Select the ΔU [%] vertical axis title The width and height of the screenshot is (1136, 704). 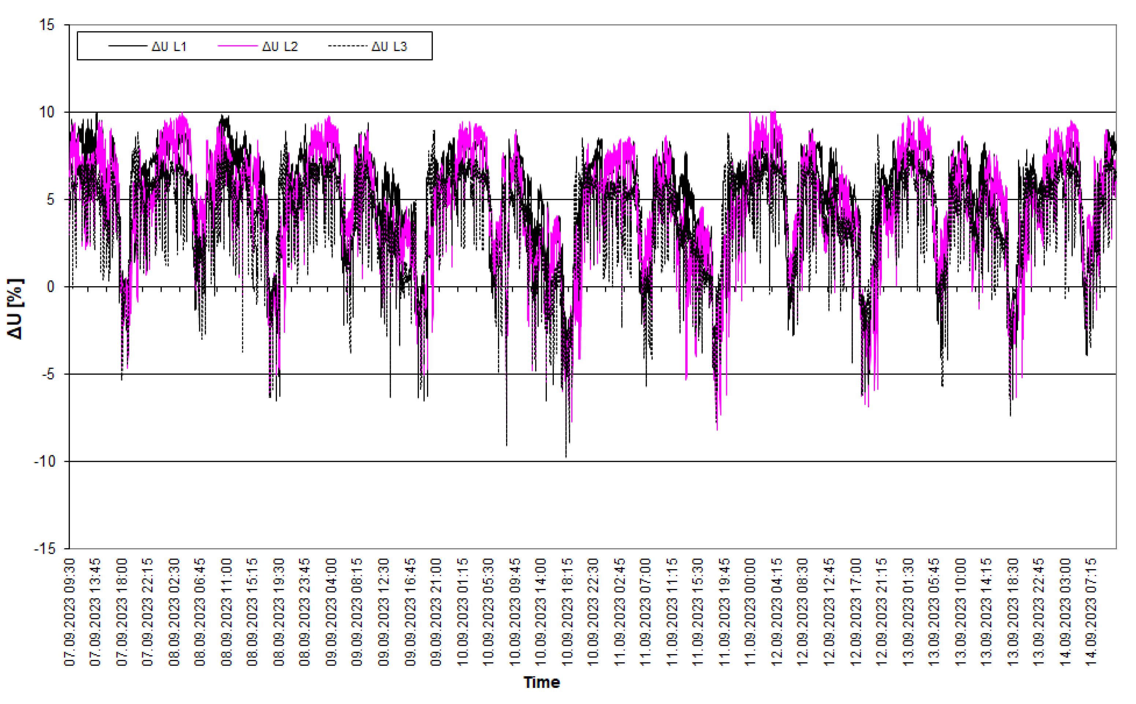[x=15, y=309]
